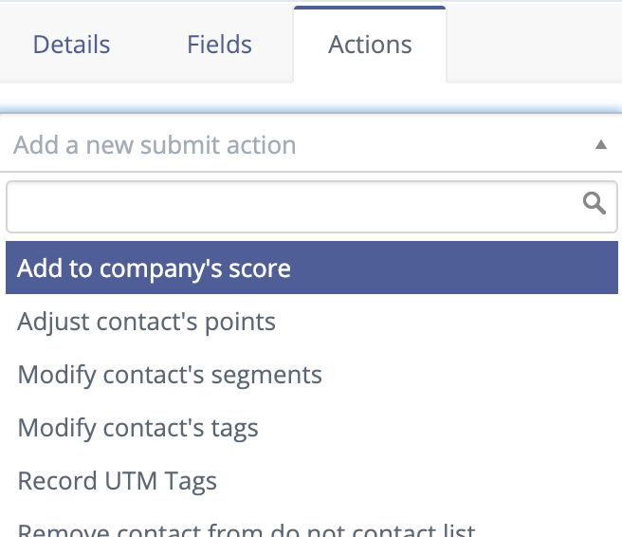Select the Actions tab
This screenshot has width=622, height=537.
point(370,44)
